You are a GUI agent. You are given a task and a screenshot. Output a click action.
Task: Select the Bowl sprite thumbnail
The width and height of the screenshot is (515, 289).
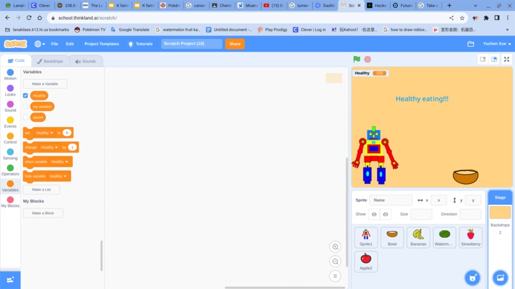392,237
